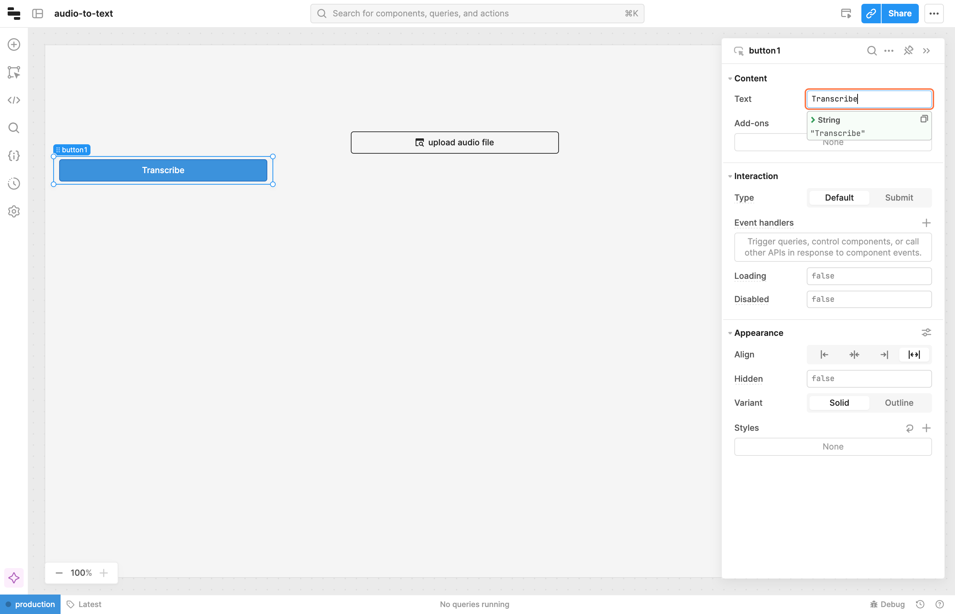Unpin the button1 inspector panel
This screenshot has height=614, width=955.
pyautogui.click(x=908, y=51)
